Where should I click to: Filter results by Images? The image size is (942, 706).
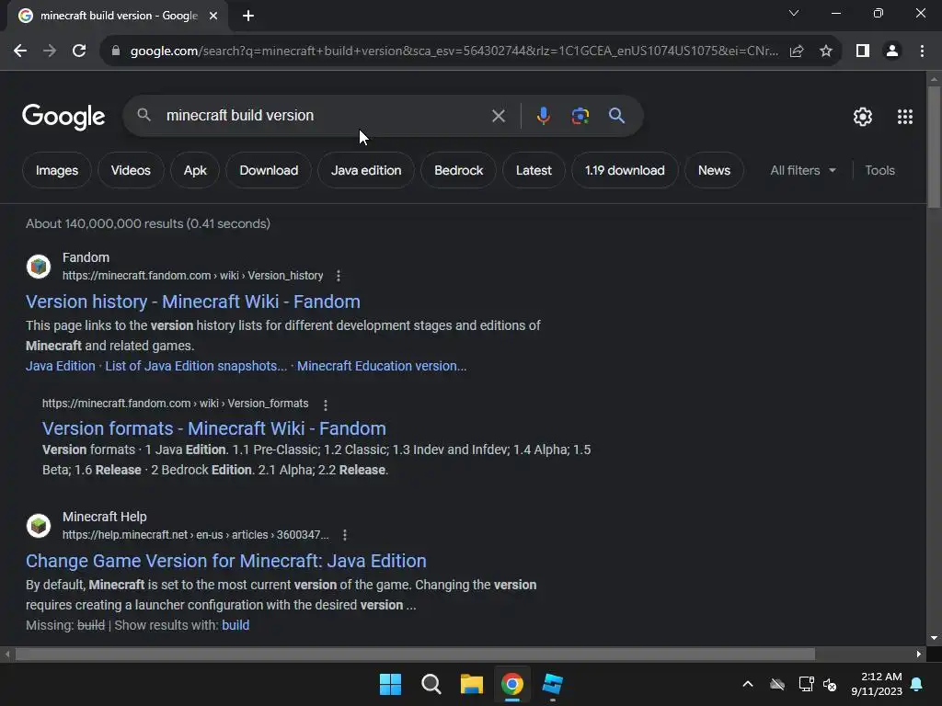[x=56, y=170]
